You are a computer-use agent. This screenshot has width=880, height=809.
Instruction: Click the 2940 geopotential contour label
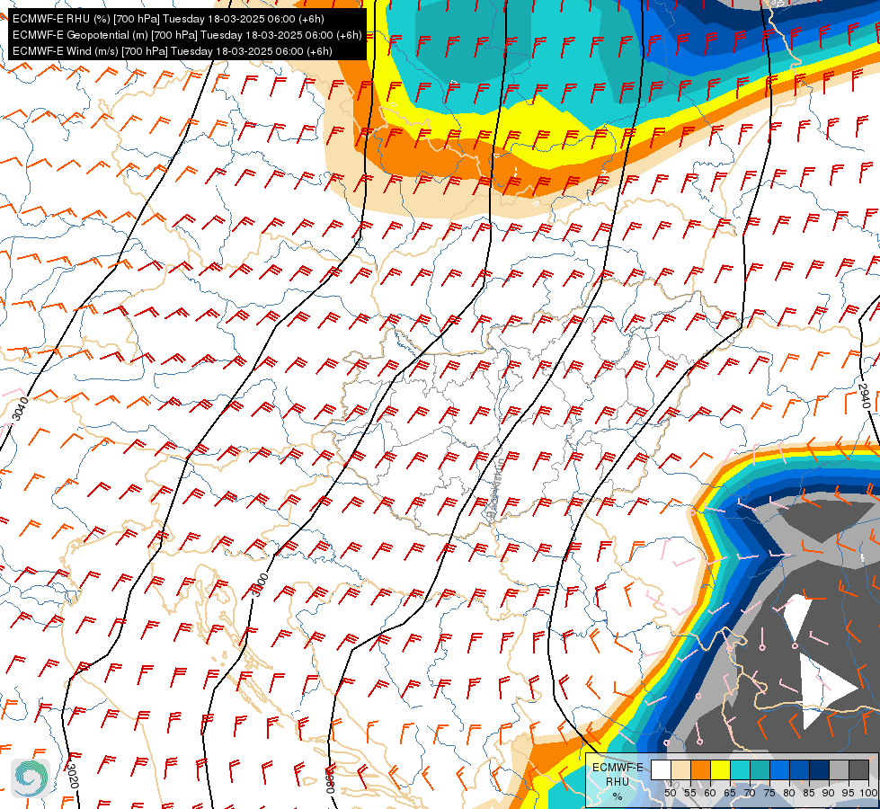[864, 396]
